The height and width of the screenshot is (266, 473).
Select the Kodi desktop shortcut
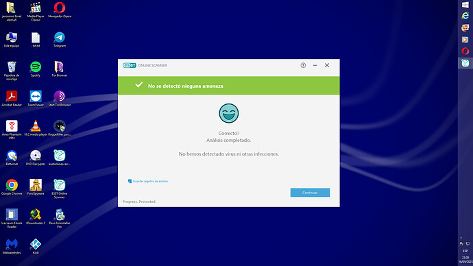(x=36, y=246)
